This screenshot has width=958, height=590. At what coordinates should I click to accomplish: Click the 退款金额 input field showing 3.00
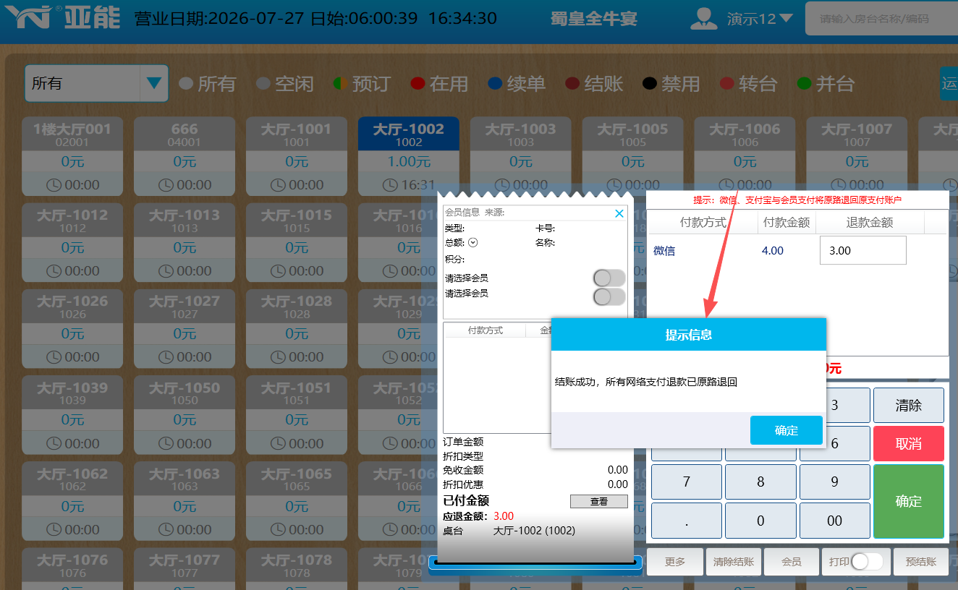[x=863, y=251]
